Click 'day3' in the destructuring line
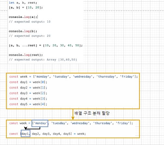The image size is (164, 145). [x=46, y=134]
